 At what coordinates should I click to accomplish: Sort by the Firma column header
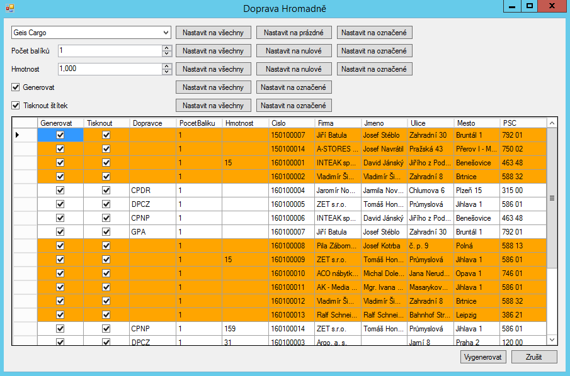coord(338,123)
